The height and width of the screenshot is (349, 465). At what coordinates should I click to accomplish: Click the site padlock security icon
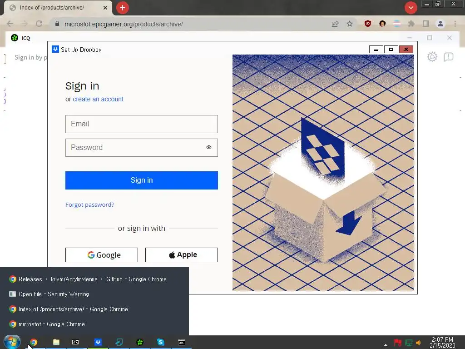click(57, 24)
